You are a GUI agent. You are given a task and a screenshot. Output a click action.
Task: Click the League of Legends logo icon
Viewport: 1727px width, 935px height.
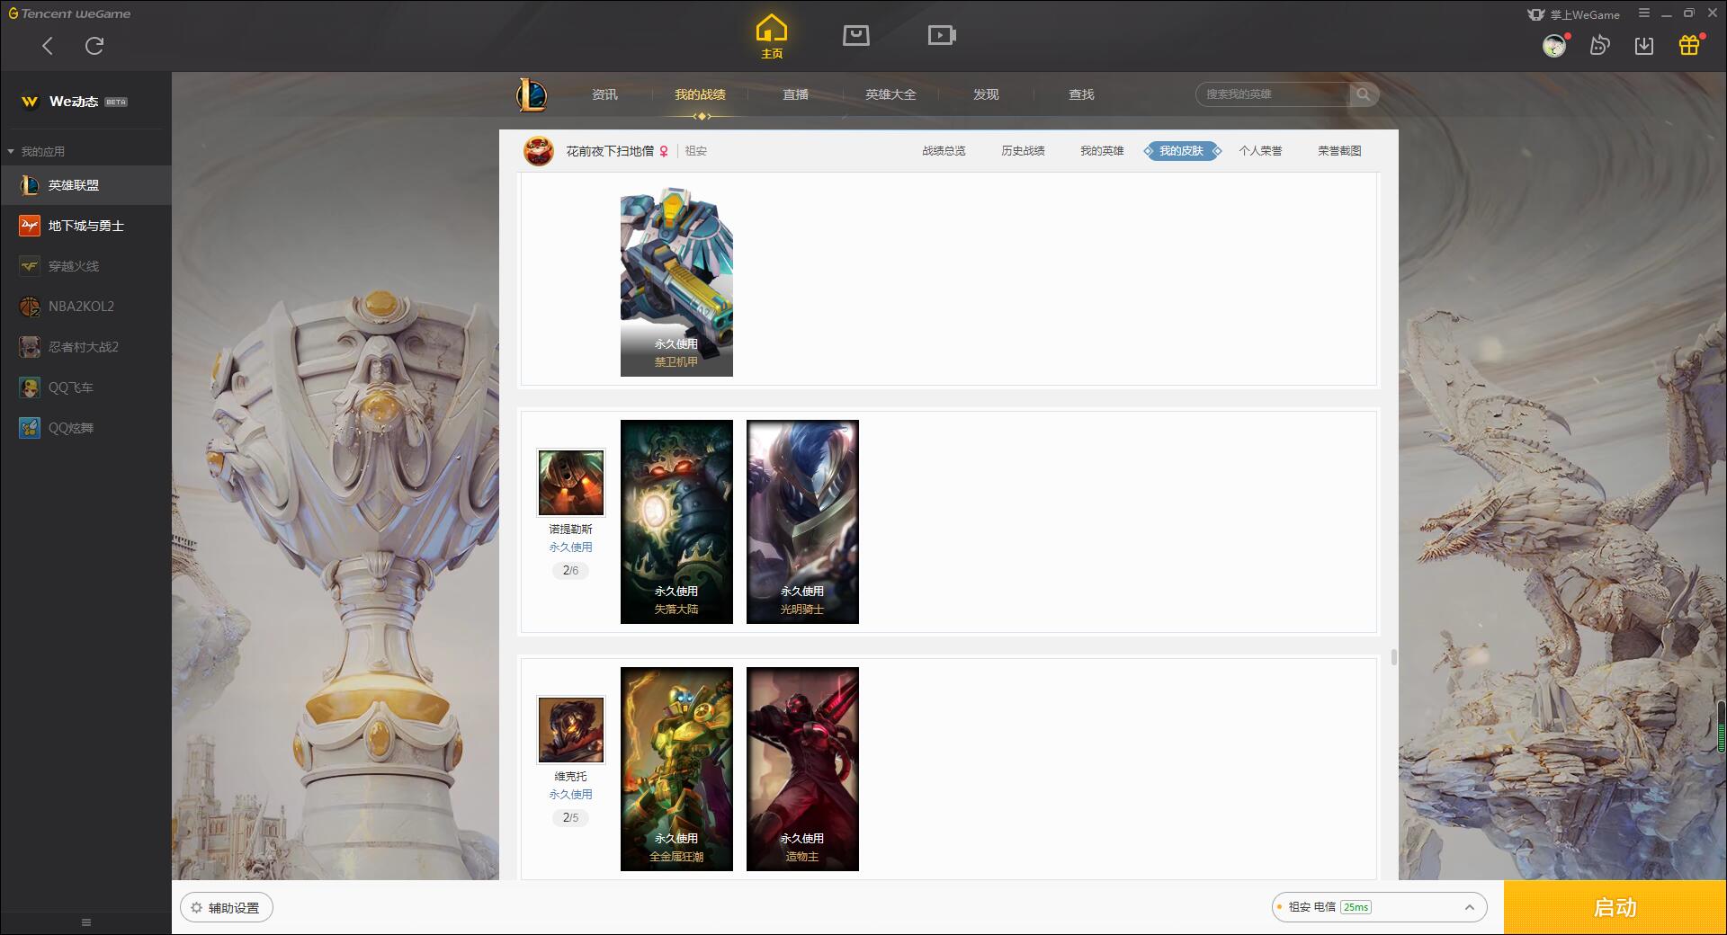click(x=532, y=94)
